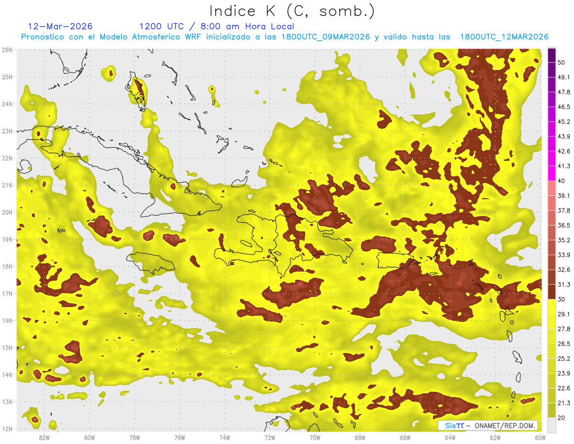Click the map title "Indice K (C, somb.)"
This screenshot has height=444, width=574.
(x=293, y=11)
